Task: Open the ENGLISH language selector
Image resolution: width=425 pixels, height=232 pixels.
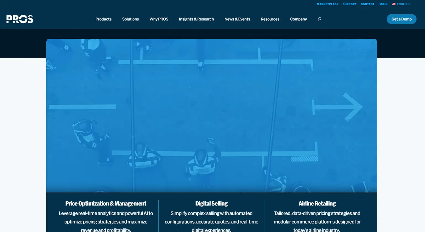Action: coord(403,4)
